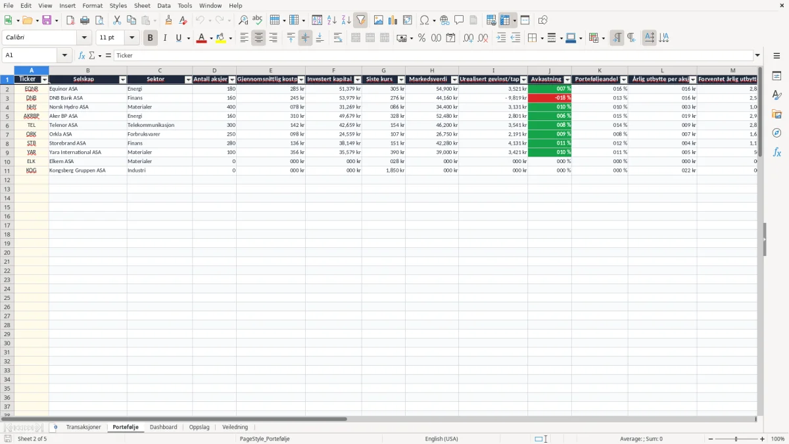This screenshot has width=789, height=444.
Task: Toggle Center Horizontally alignment
Action: pyautogui.click(x=258, y=38)
